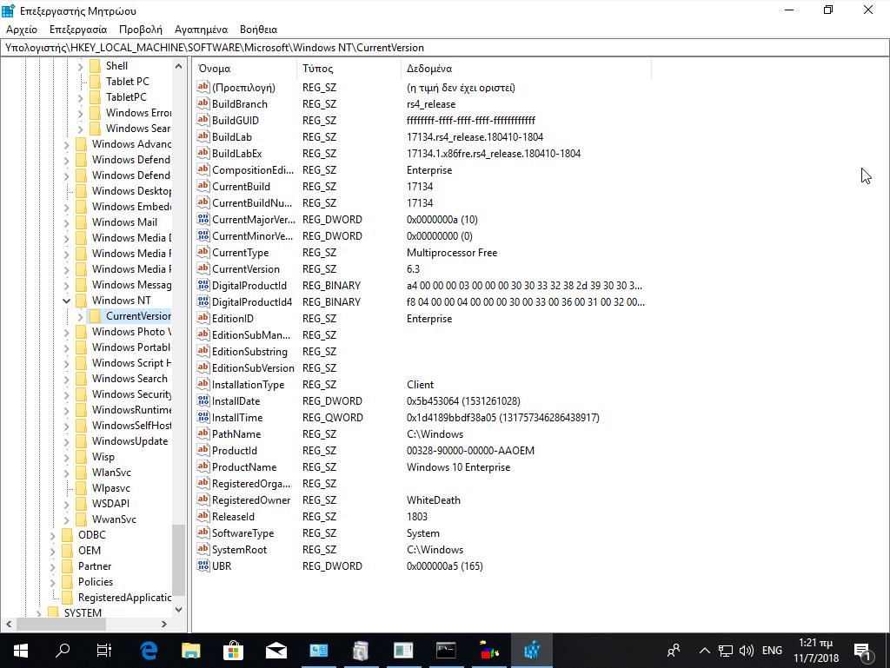Screen dimensions: 890x668
Task: Click the BuildBranch string value icon
Action: pos(203,103)
